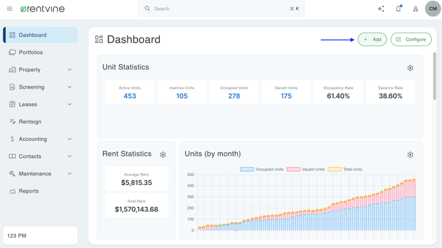Open the hamburger menu icon
Viewport: 442px width, 248px height.
[x=10, y=9]
